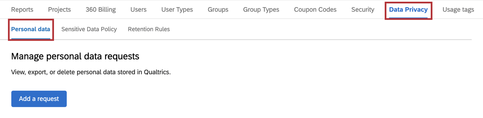483x118 pixels.
Task: Go to the Users tab
Action: pyautogui.click(x=138, y=10)
